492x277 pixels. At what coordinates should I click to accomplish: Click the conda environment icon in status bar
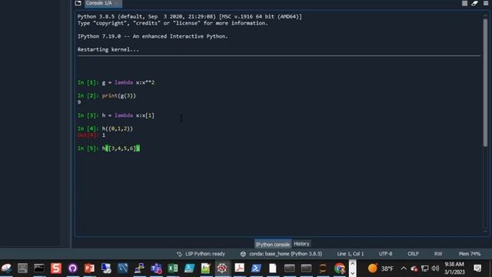243,254
